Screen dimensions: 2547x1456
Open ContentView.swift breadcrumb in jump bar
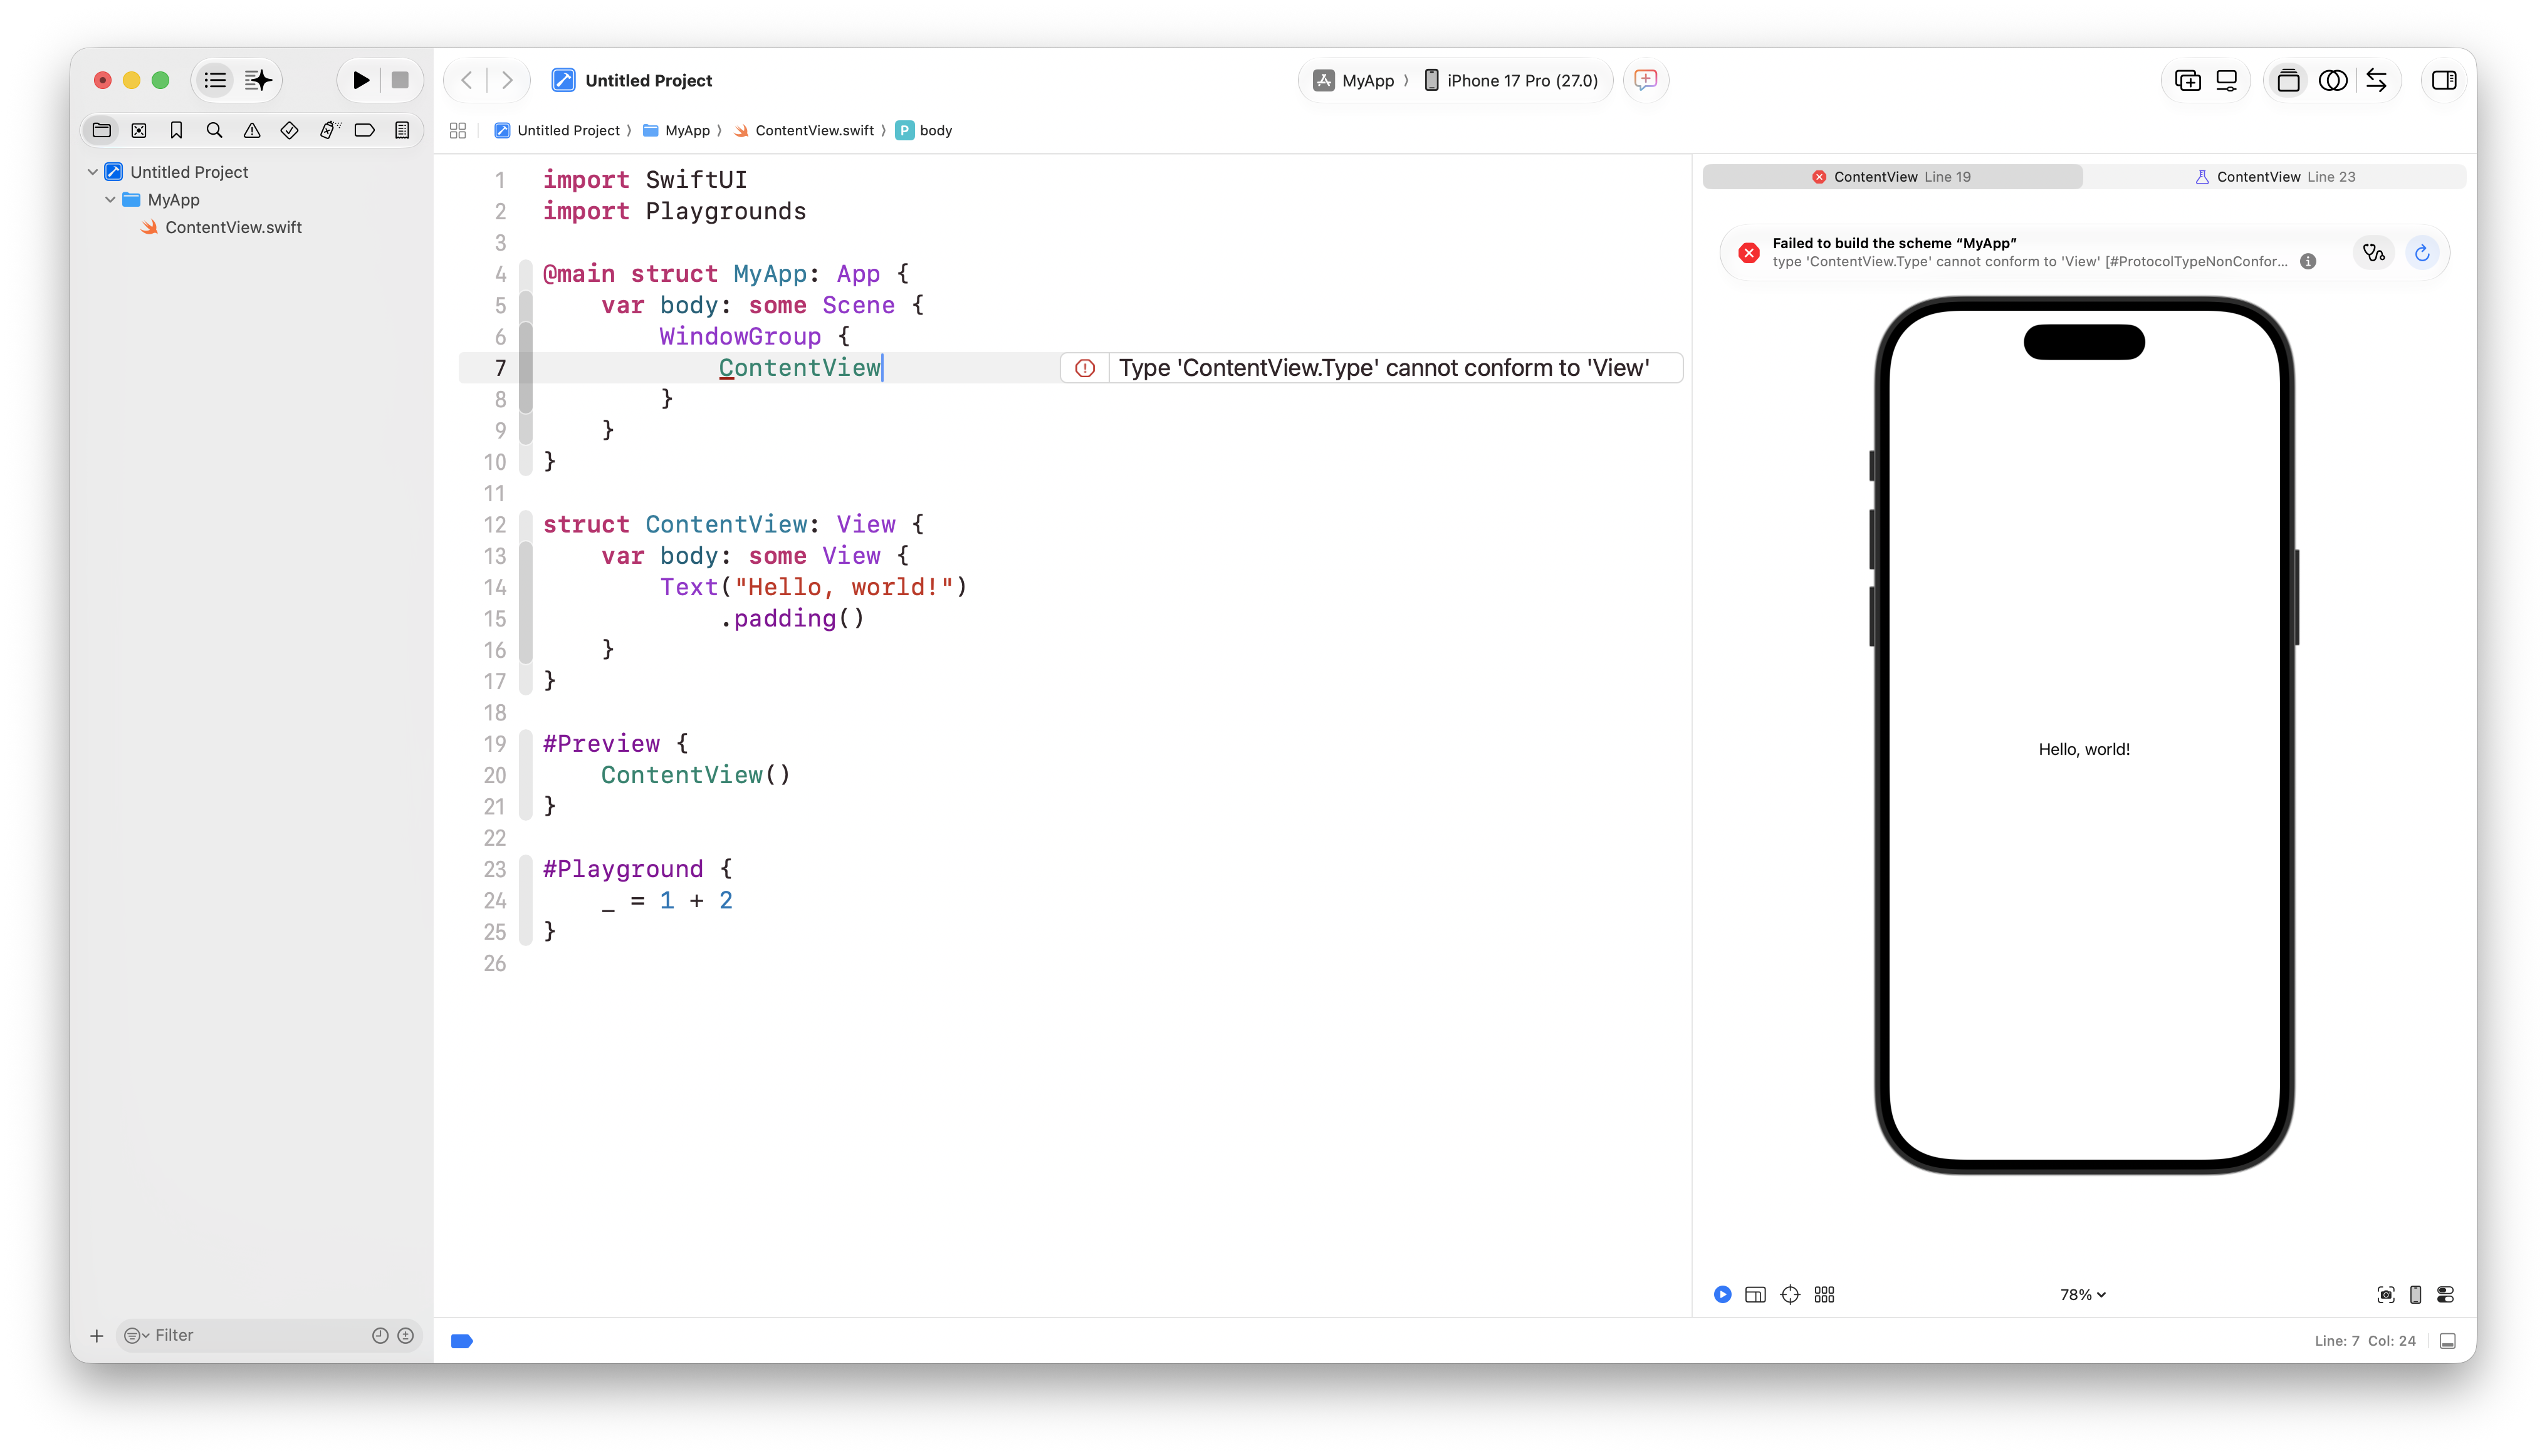[804, 130]
